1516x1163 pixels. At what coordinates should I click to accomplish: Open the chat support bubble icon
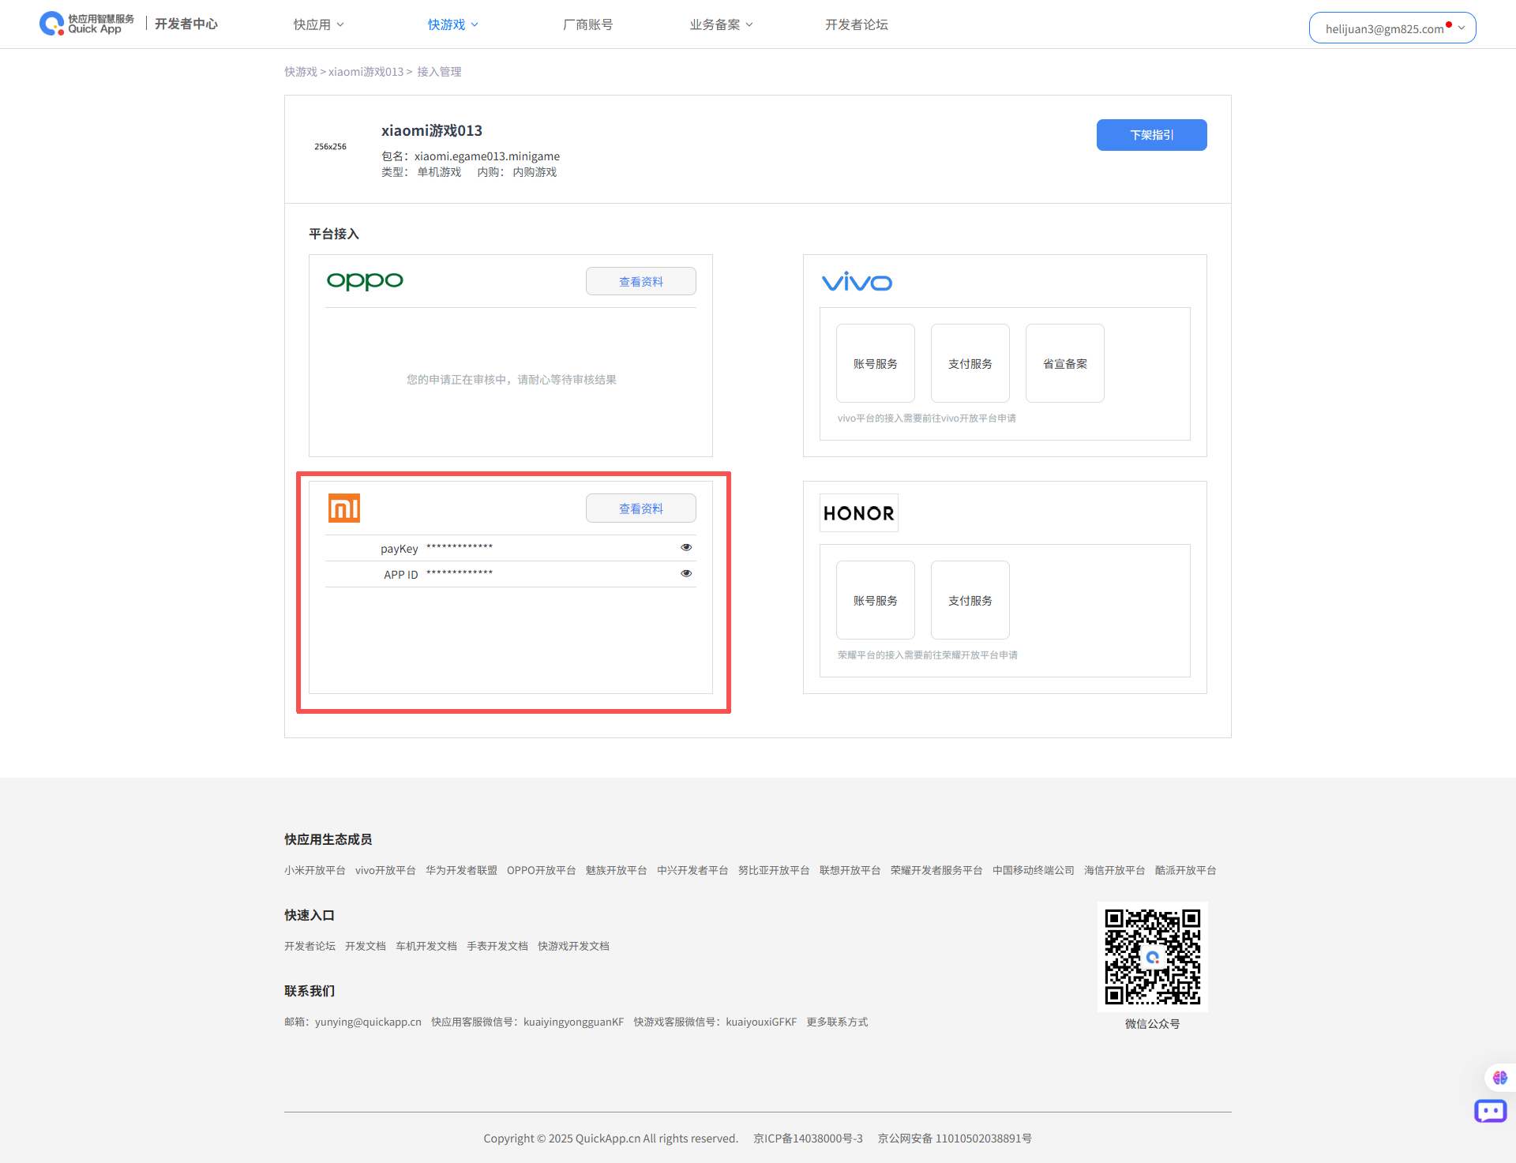coord(1490,1112)
